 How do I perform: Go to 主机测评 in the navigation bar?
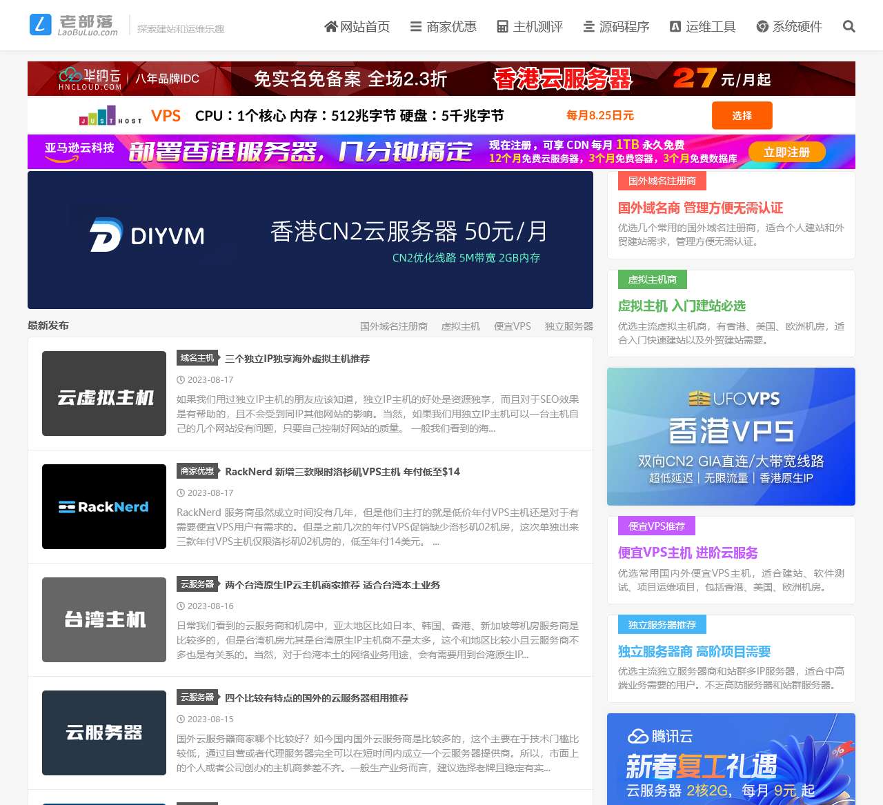click(530, 27)
